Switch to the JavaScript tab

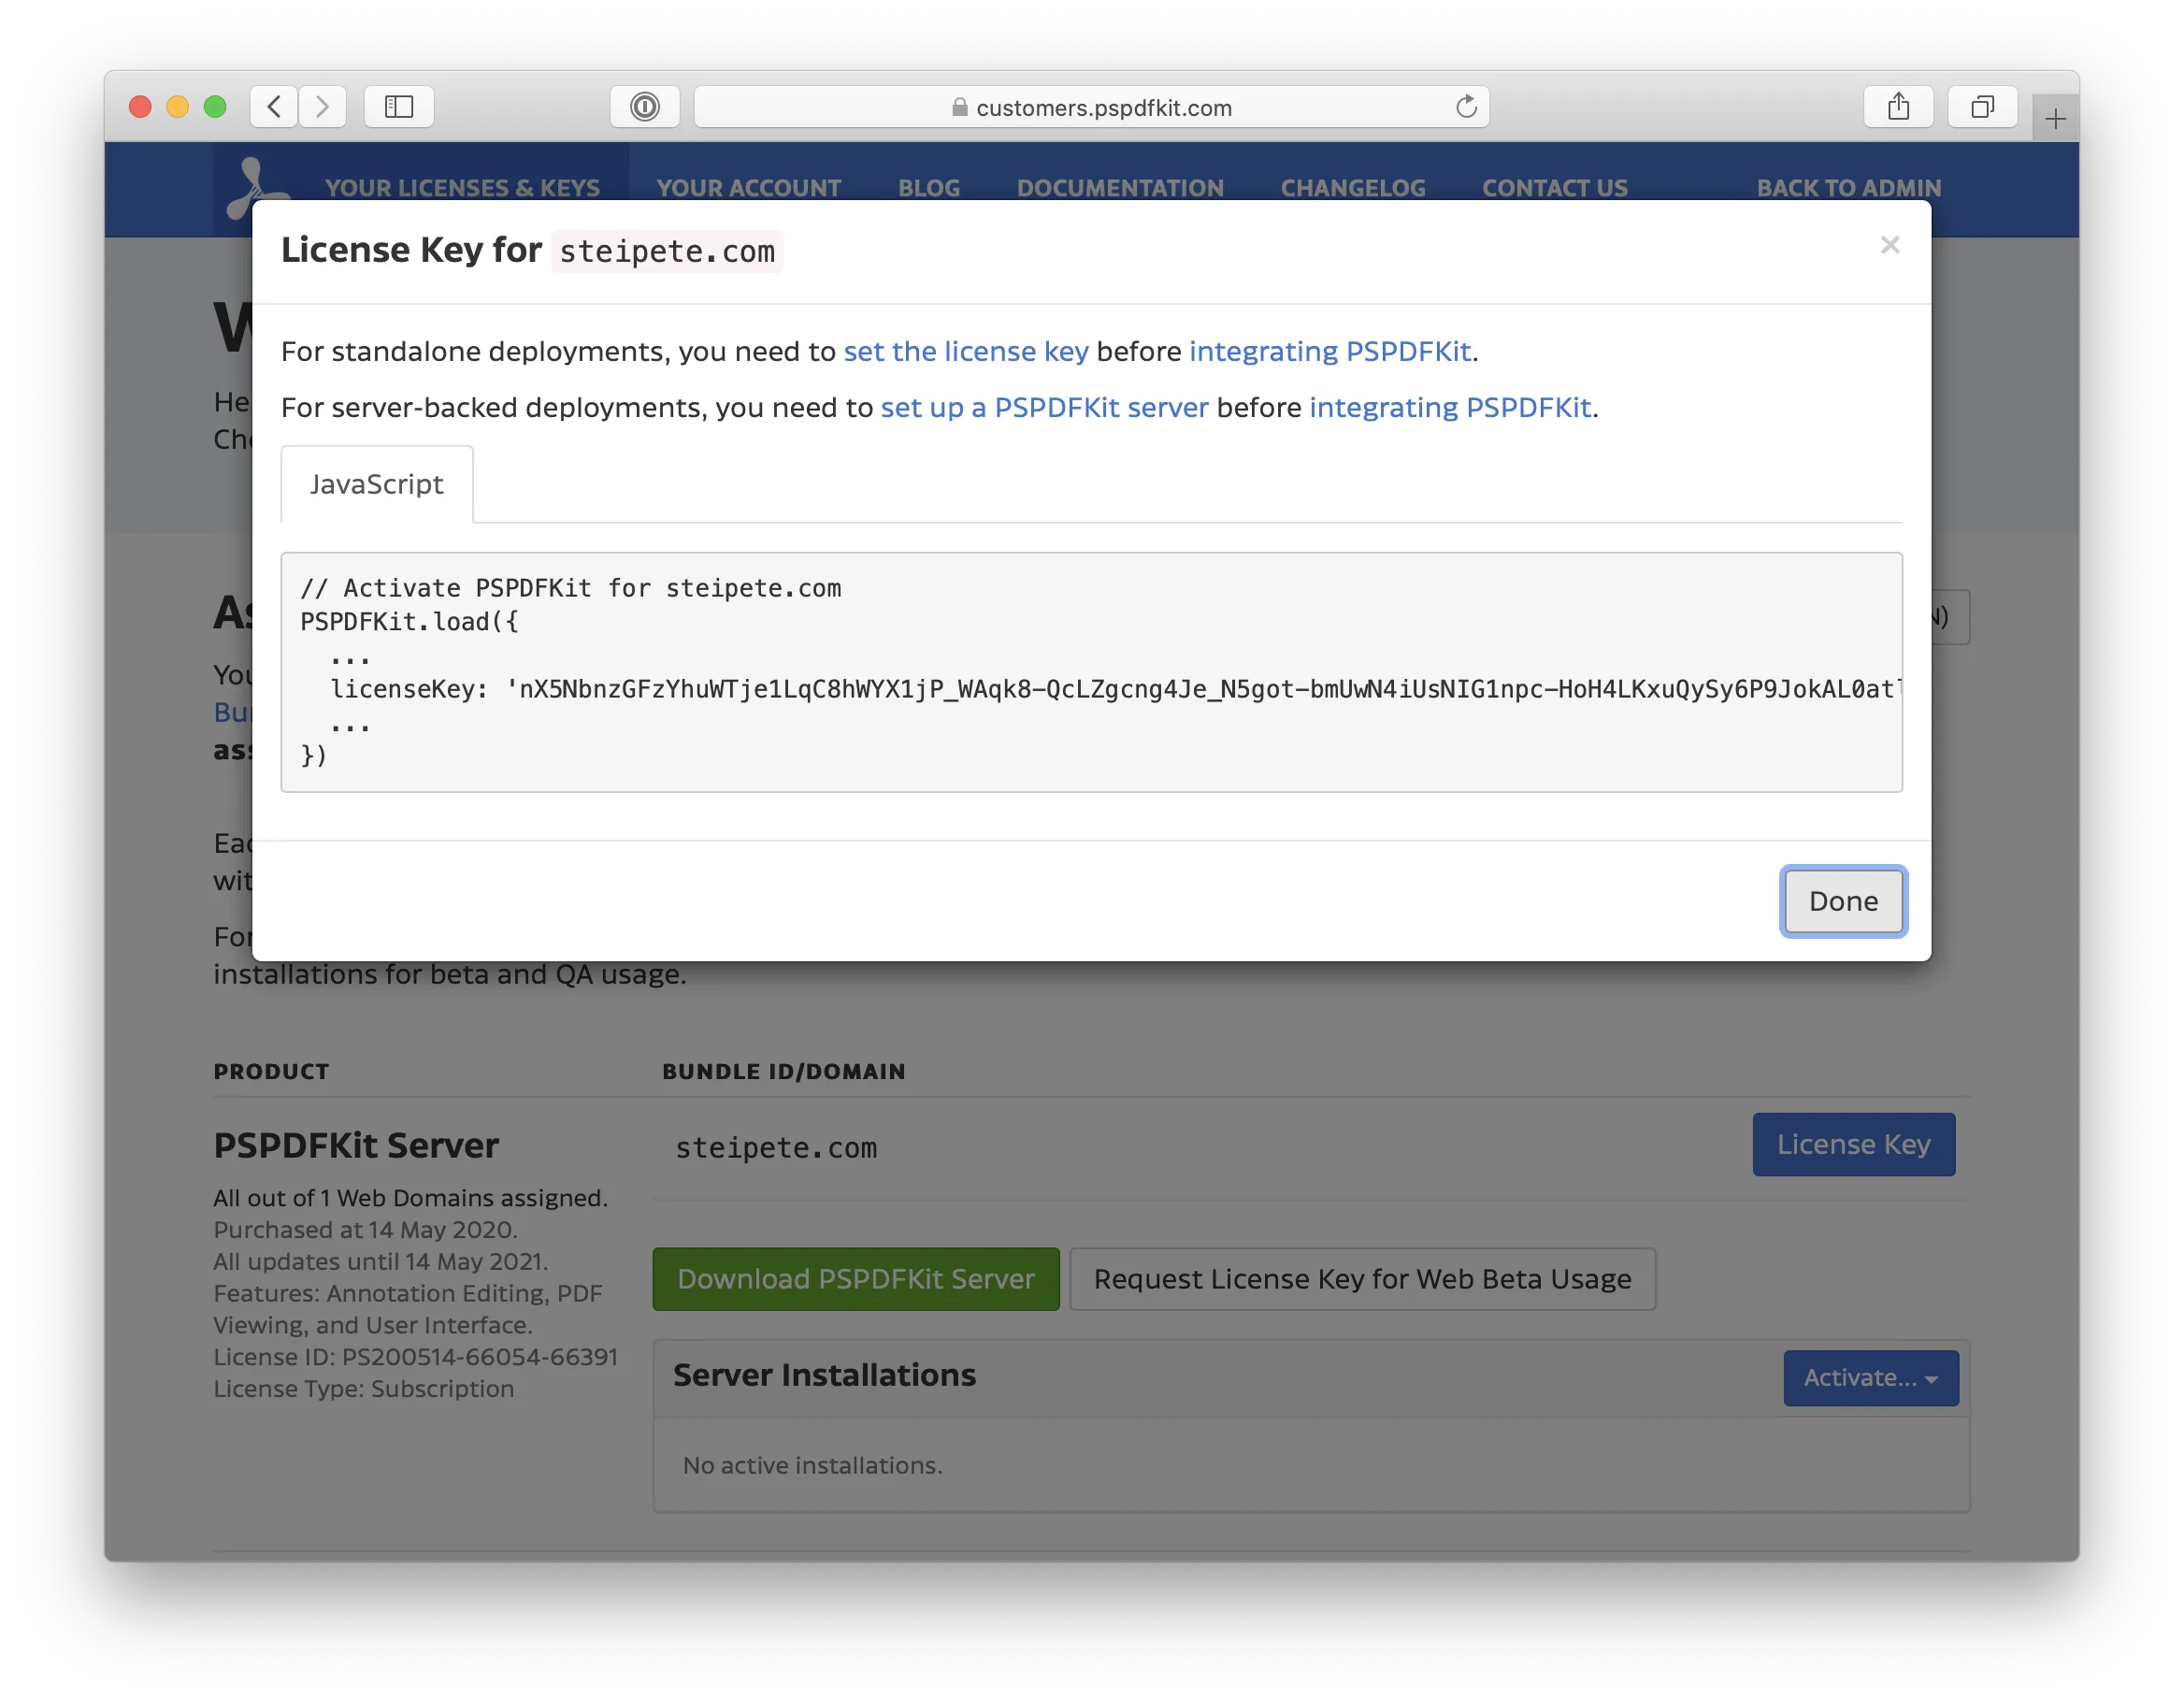tap(377, 484)
